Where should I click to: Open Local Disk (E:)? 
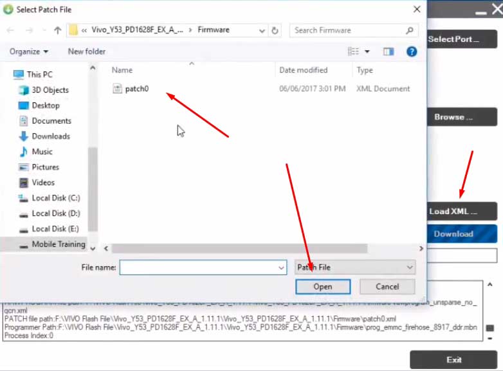point(49,229)
